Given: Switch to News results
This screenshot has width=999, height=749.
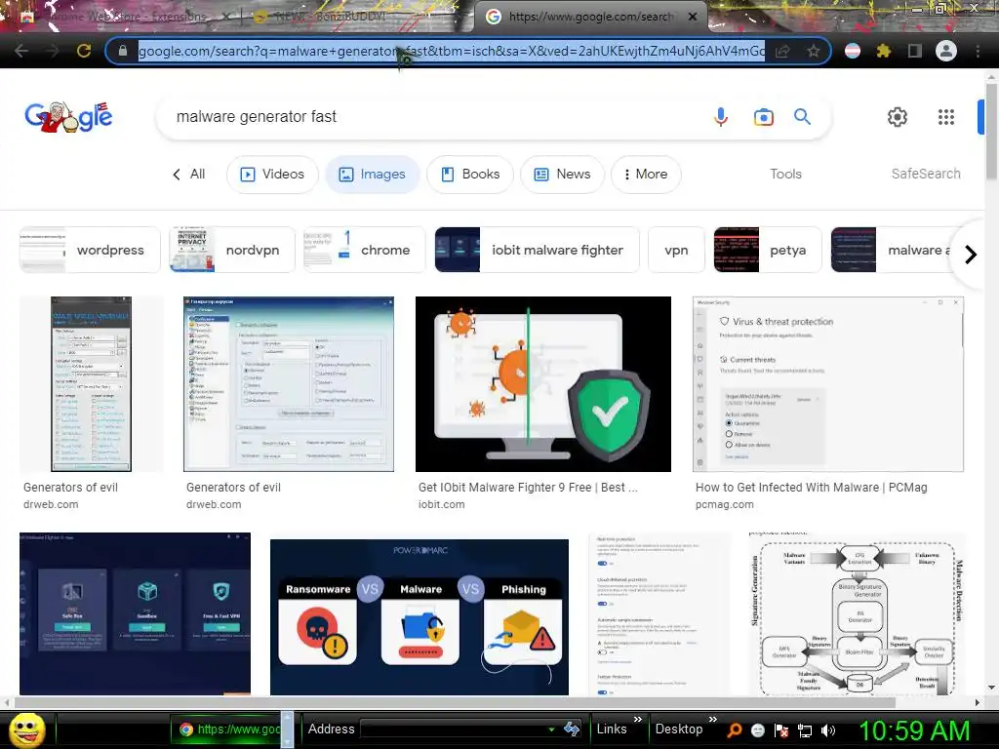Looking at the screenshot, I should click(562, 174).
